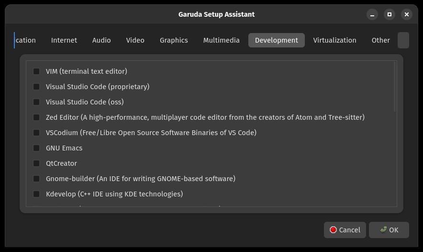This screenshot has height=252, width=423.
Task: Enable the VIM terminal text editor checkbox
Action: (x=36, y=71)
